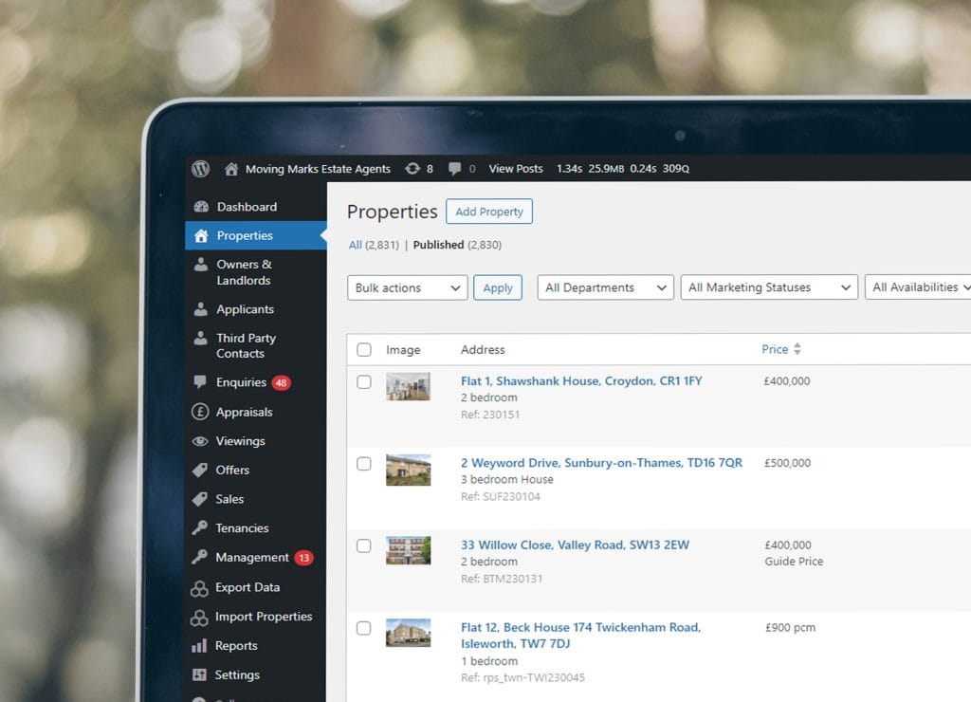Click the Import Properties icon

point(199,618)
